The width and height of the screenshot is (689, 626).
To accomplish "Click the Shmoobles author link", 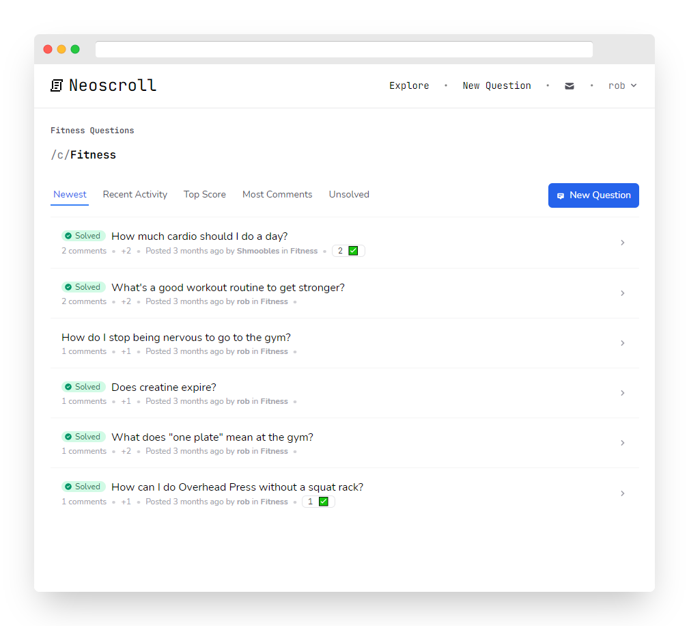I will [258, 251].
